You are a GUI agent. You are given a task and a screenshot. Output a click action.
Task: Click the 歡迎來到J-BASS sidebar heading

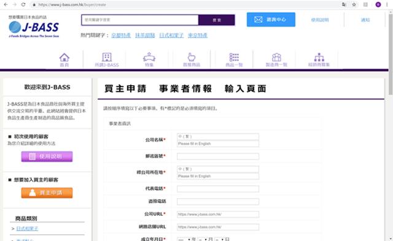[47, 87]
